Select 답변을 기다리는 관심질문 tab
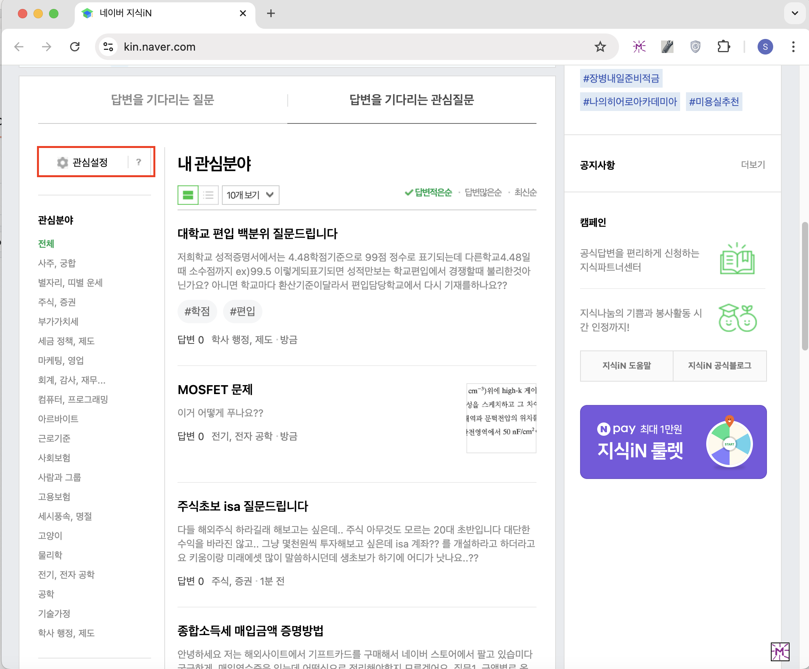This screenshot has width=809, height=669. pyautogui.click(x=412, y=100)
